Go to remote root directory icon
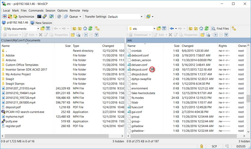 click(x=196, y=29)
